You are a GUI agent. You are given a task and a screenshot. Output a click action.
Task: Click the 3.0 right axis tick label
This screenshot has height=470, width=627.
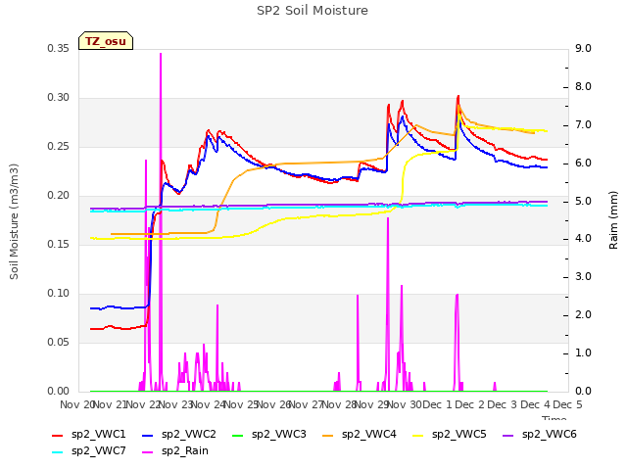(583, 276)
